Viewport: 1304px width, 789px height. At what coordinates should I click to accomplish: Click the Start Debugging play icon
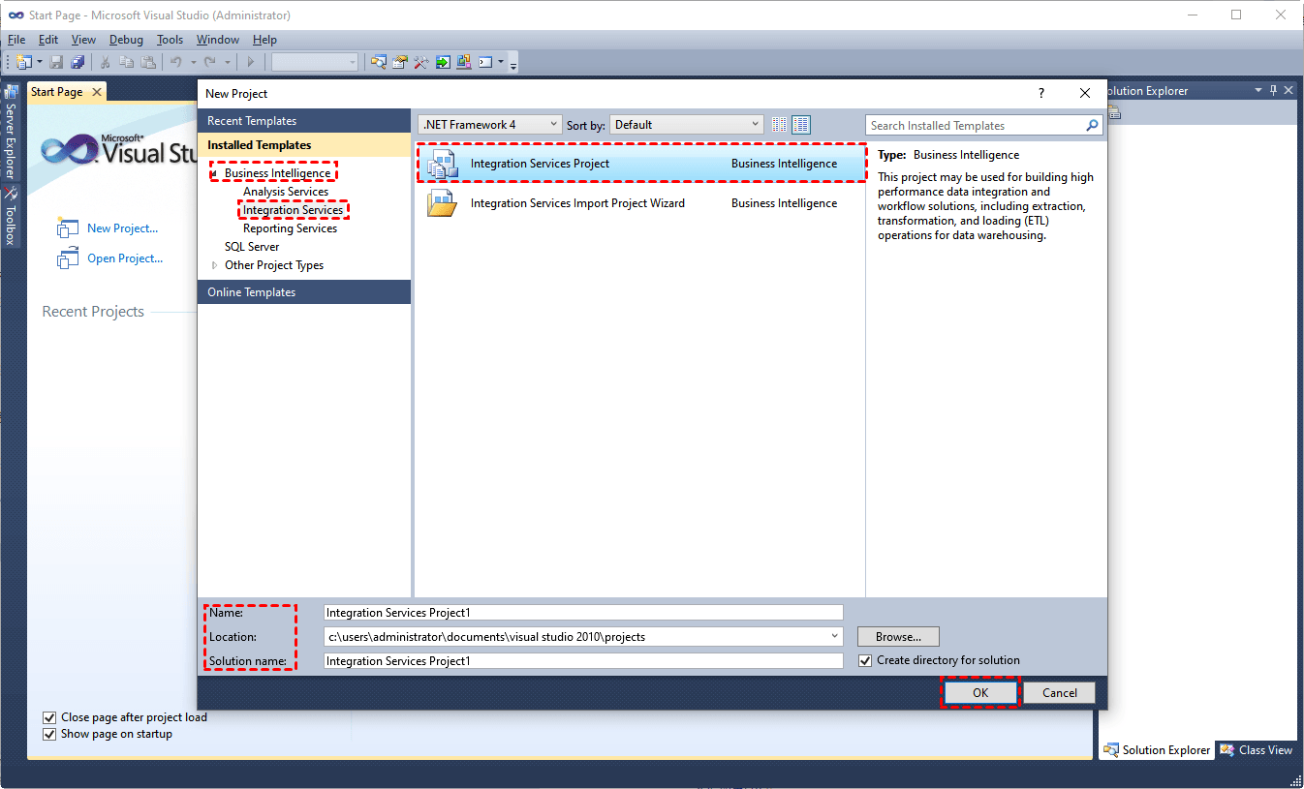[250, 62]
